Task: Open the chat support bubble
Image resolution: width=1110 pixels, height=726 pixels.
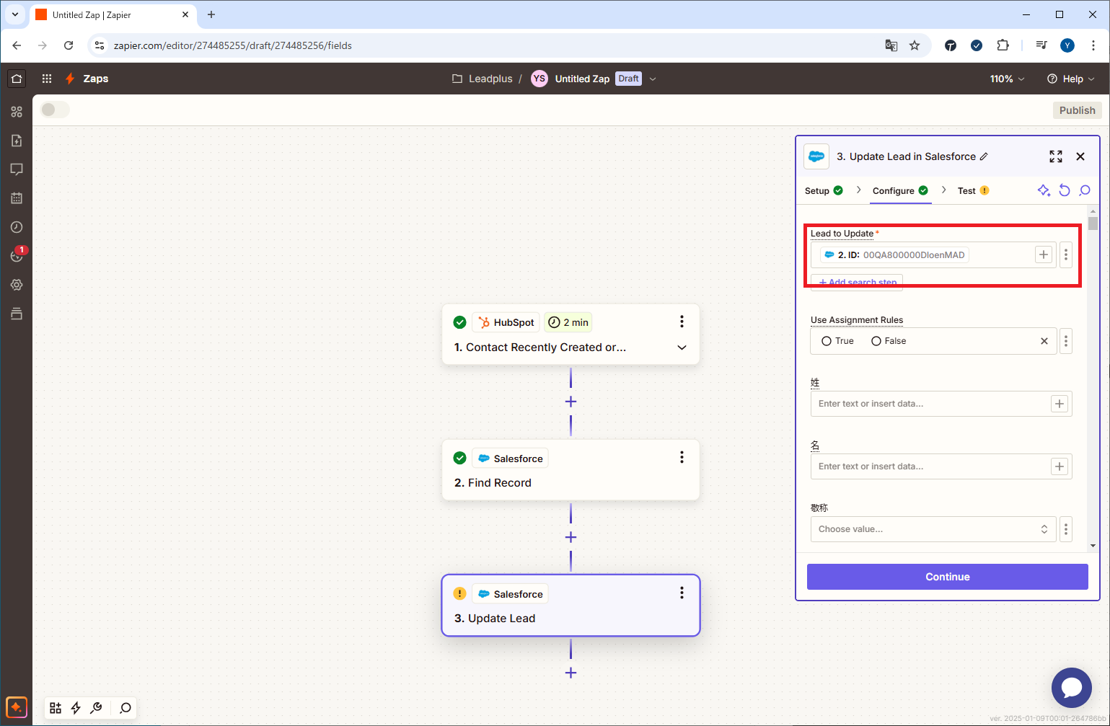Action: pos(1071,687)
